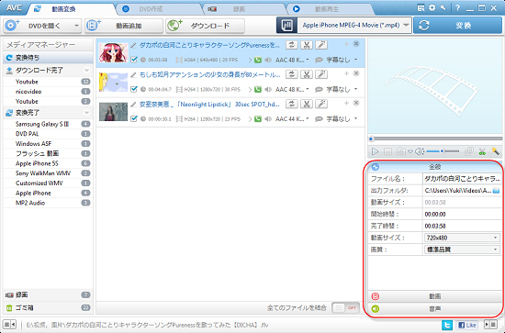Click the preview seek bar

pos(435,139)
